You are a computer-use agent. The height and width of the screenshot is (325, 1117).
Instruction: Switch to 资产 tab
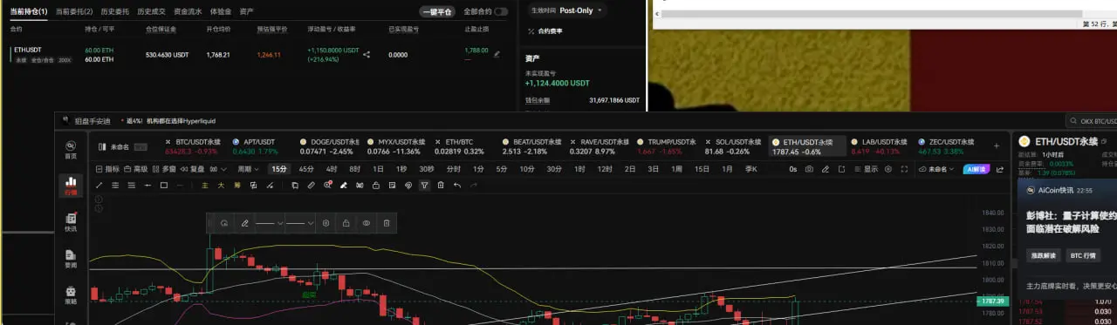[x=247, y=12]
